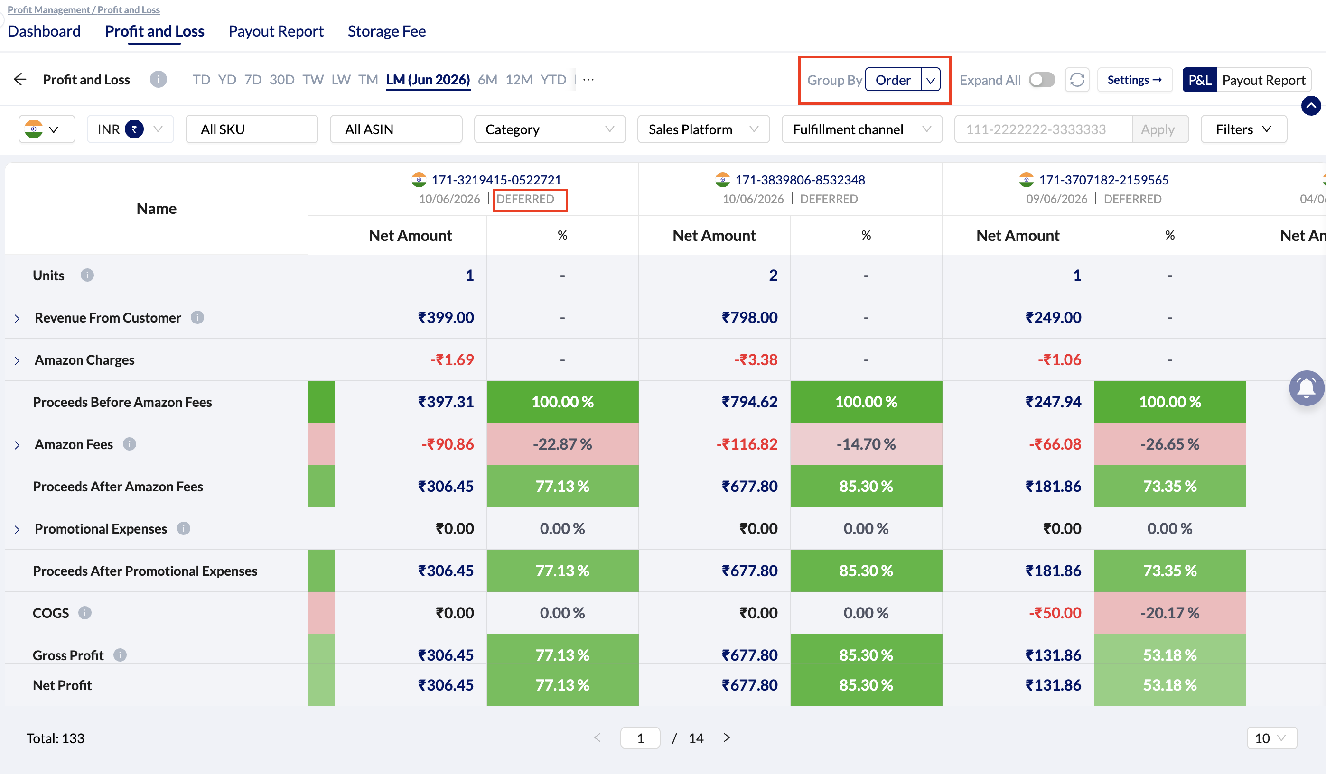Expand the Amazon Fees row
This screenshot has height=774, width=1326.
17,445
